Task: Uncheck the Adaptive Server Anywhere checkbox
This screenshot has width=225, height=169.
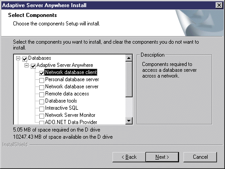Action: [x=33, y=66]
